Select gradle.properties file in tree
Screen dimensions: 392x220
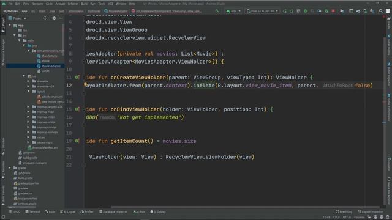pyautogui.click(x=26, y=183)
